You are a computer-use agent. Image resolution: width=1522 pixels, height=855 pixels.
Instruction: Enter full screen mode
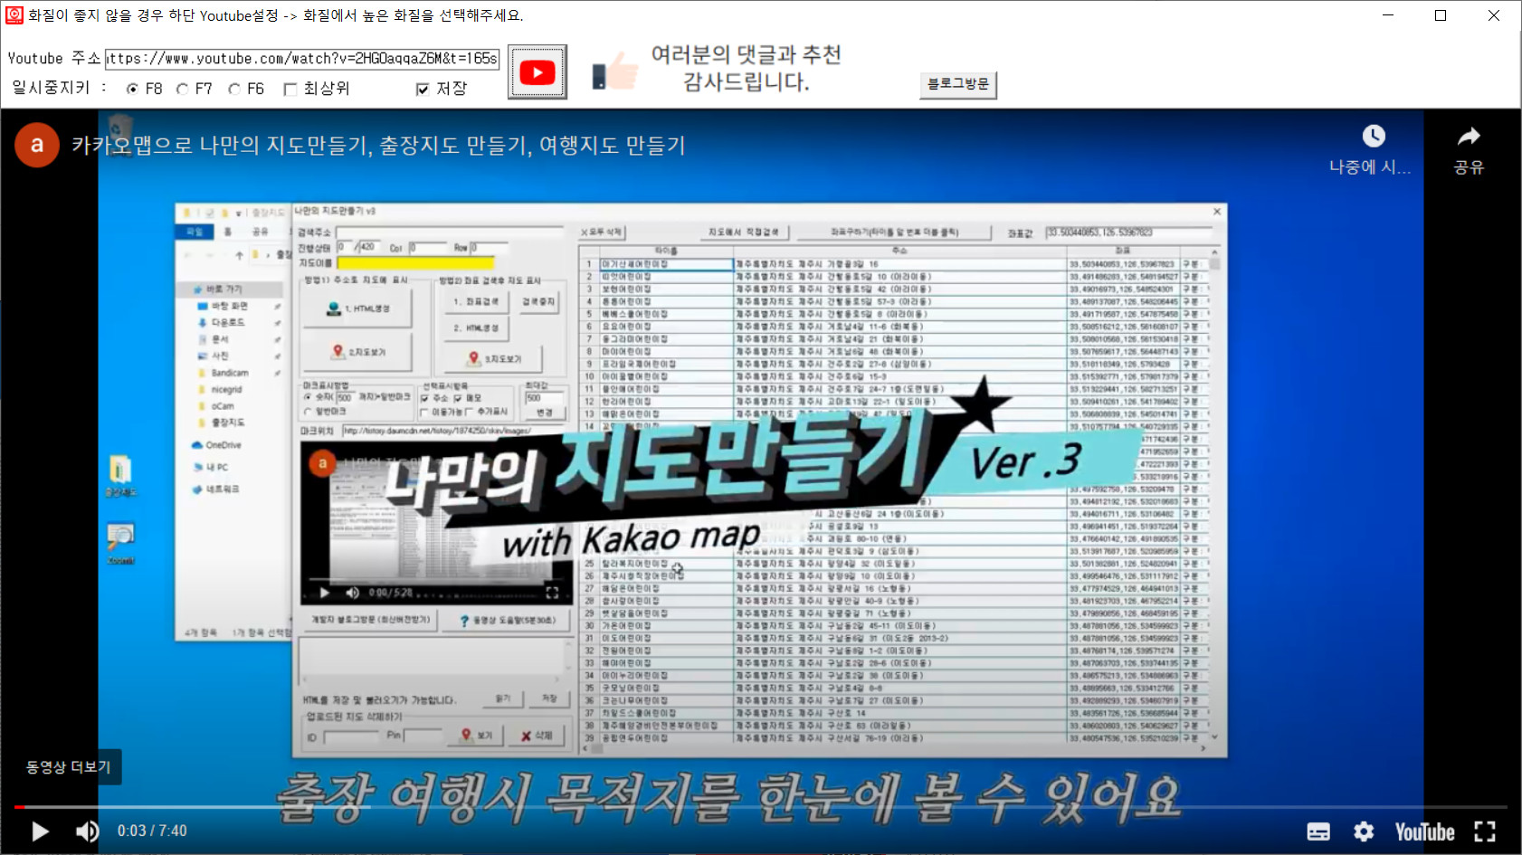coord(1485,831)
